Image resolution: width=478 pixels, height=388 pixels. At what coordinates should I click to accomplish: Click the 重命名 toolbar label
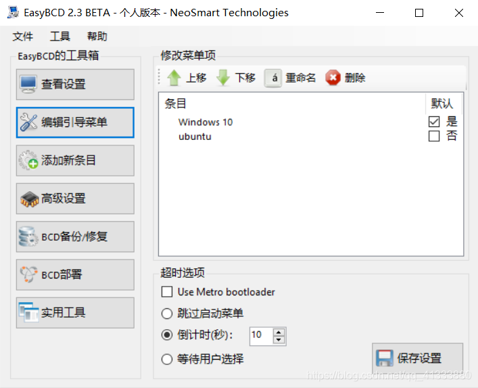(301, 78)
